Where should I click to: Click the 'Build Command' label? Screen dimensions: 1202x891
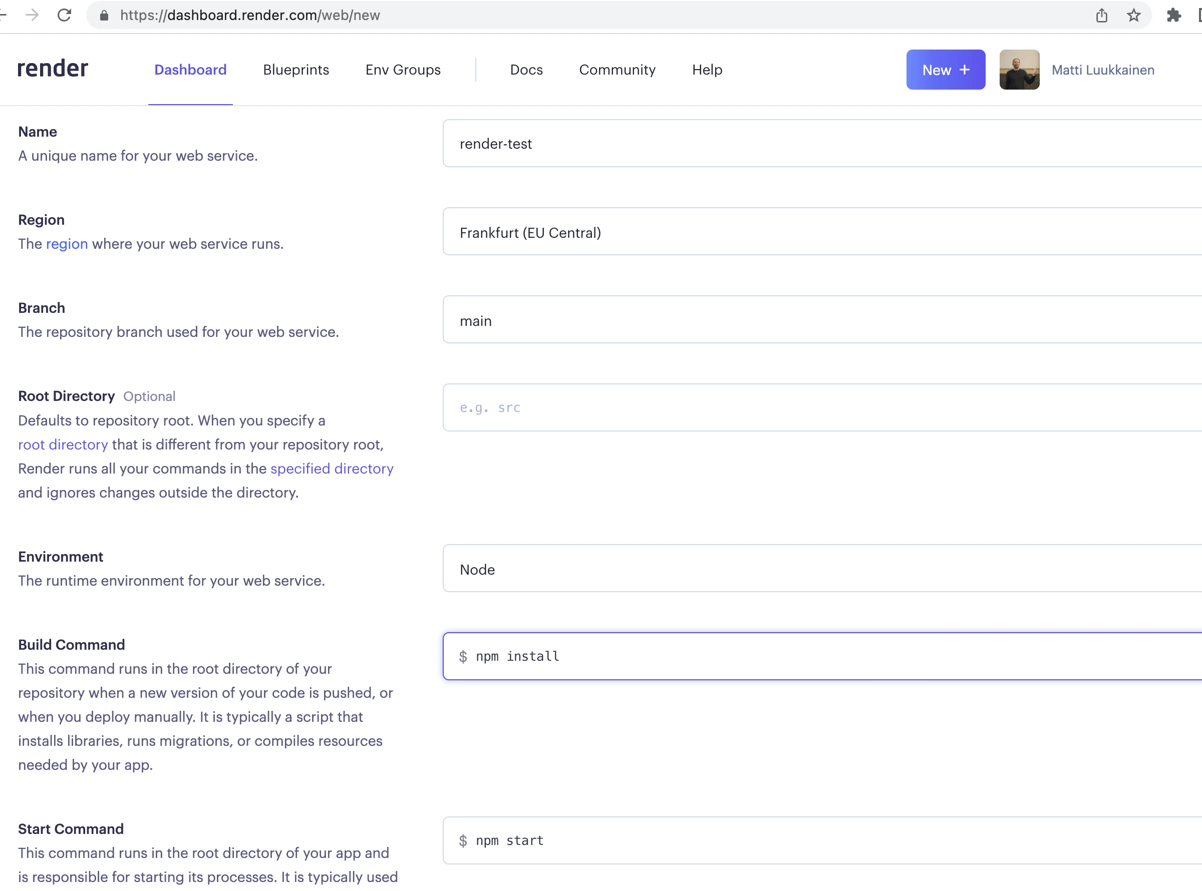(71, 645)
